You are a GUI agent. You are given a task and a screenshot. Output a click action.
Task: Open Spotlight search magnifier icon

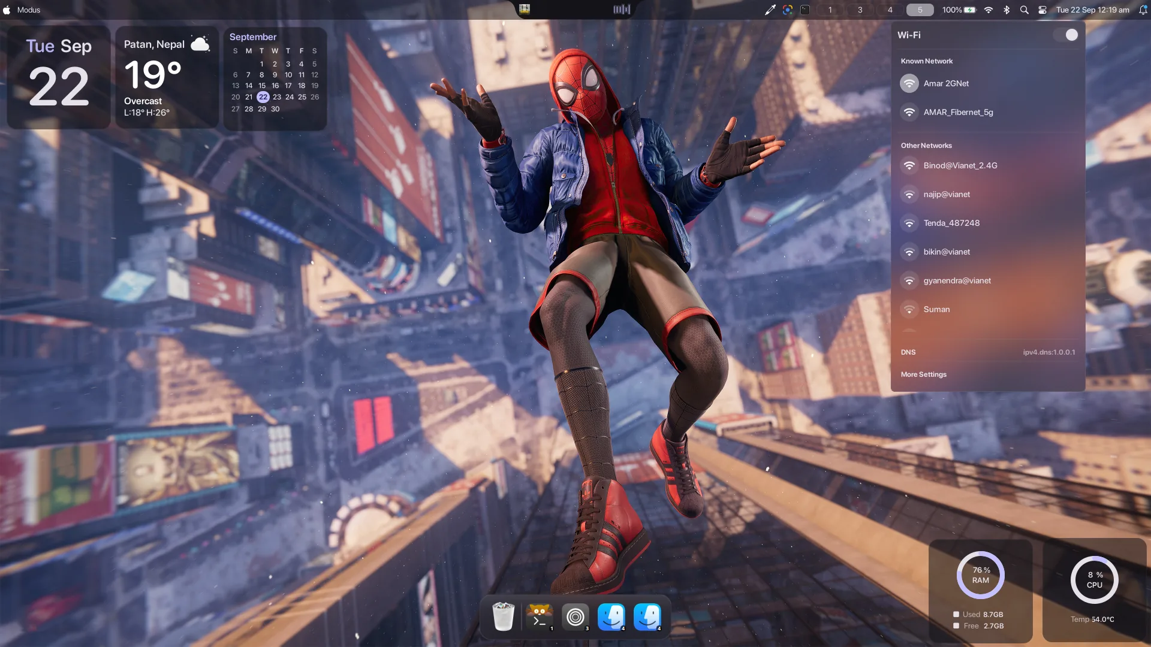pyautogui.click(x=1025, y=10)
